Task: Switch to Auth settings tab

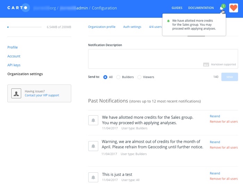Action: (132, 27)
